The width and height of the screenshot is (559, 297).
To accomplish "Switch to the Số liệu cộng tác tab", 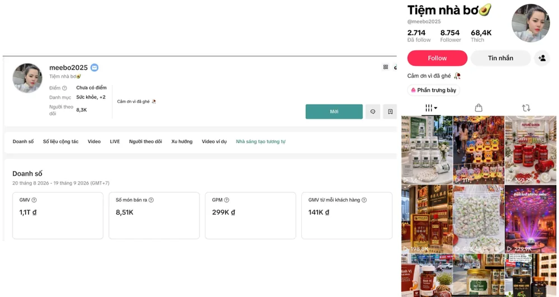I will 60,142.
